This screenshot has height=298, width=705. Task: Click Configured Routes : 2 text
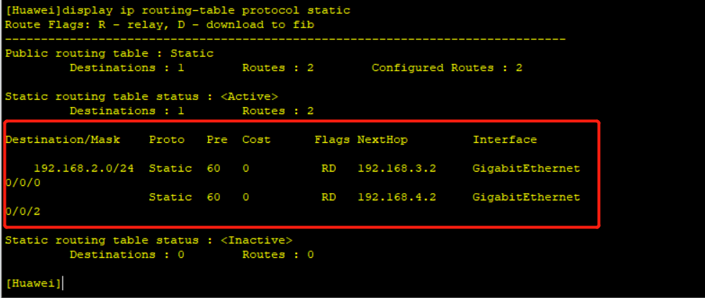tap(447, 67)
